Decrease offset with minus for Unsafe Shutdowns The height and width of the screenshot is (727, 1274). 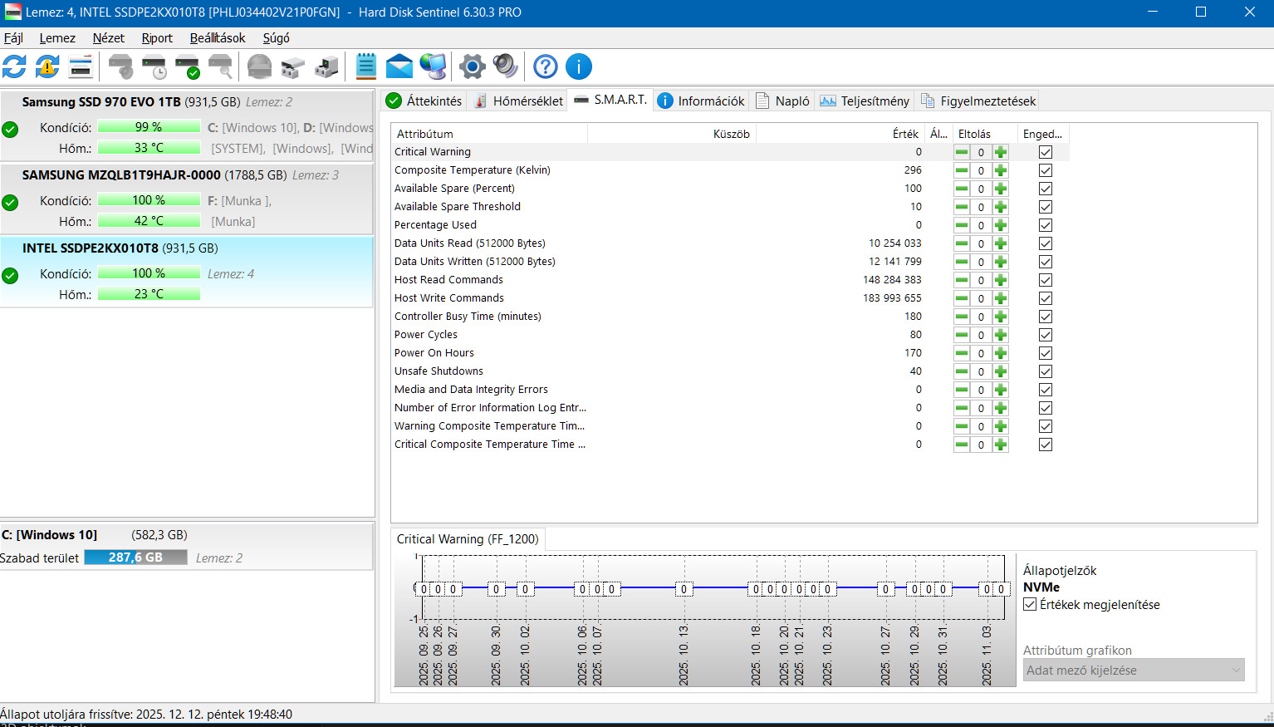961,371
